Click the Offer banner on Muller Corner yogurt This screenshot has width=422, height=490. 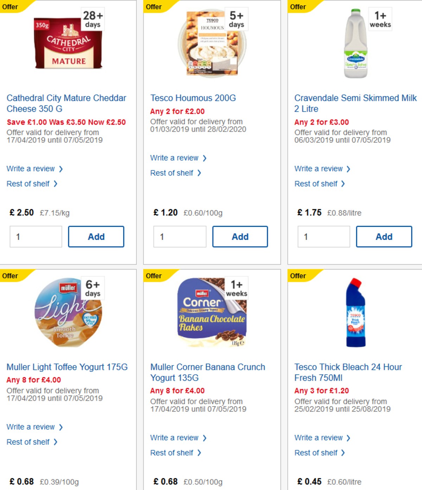pyautogui.click(x=155, y=276)
